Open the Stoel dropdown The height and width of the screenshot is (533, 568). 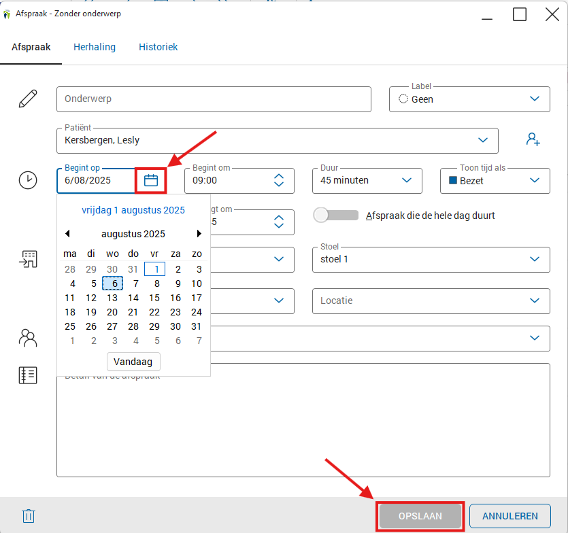pos(535,259)
